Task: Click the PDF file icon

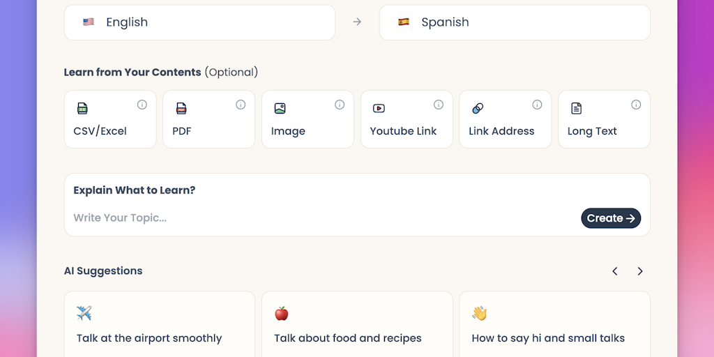Action: 181,109
